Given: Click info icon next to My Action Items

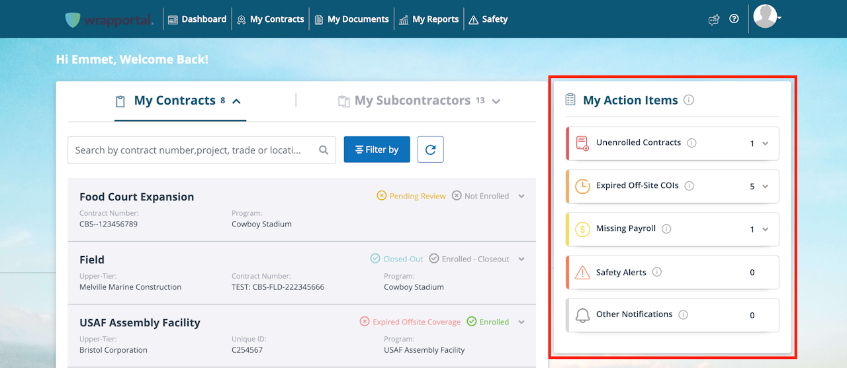Looking at the screenshot, I should coord(689,100).
